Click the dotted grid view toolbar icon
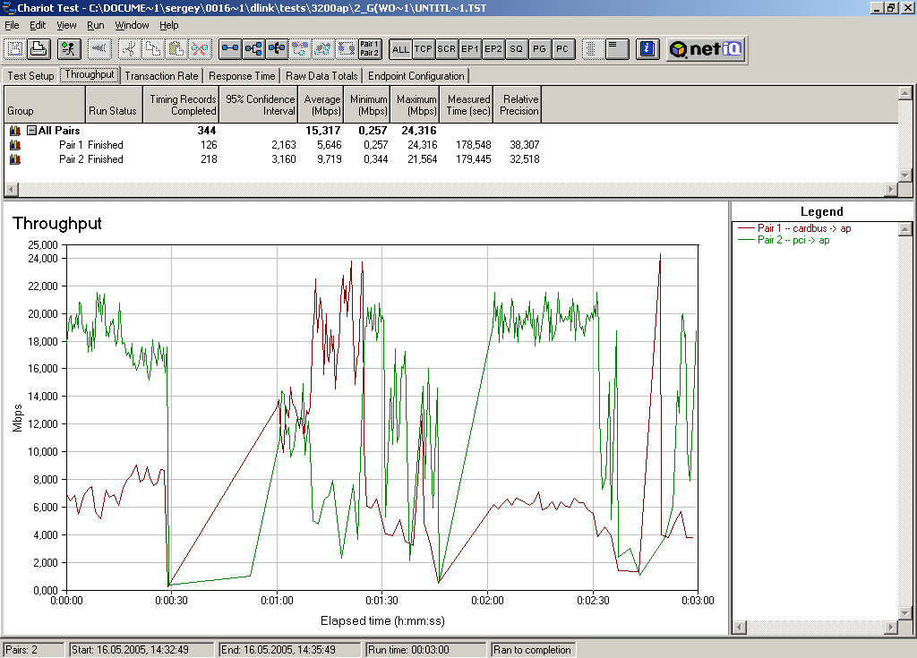Image resolution: width=917 pixels, height=658 pixels. coord(592,49)
